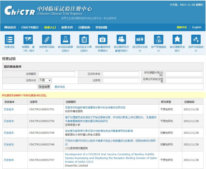Click the star icon for 按伦理委员会统计
The image size is (206, 169).
[177, 39]
